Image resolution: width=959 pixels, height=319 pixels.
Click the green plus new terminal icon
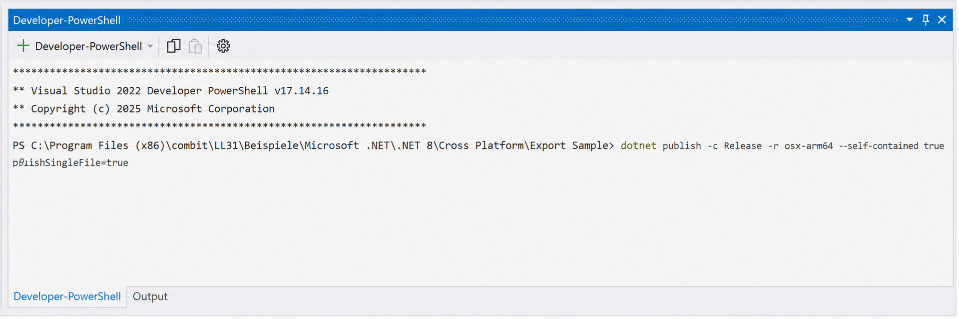pyautogui.click(x=23, y=46)
